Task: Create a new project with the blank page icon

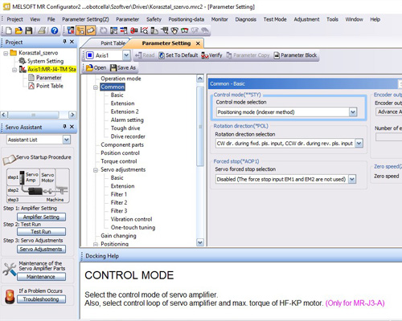Action: click(9, 30)
